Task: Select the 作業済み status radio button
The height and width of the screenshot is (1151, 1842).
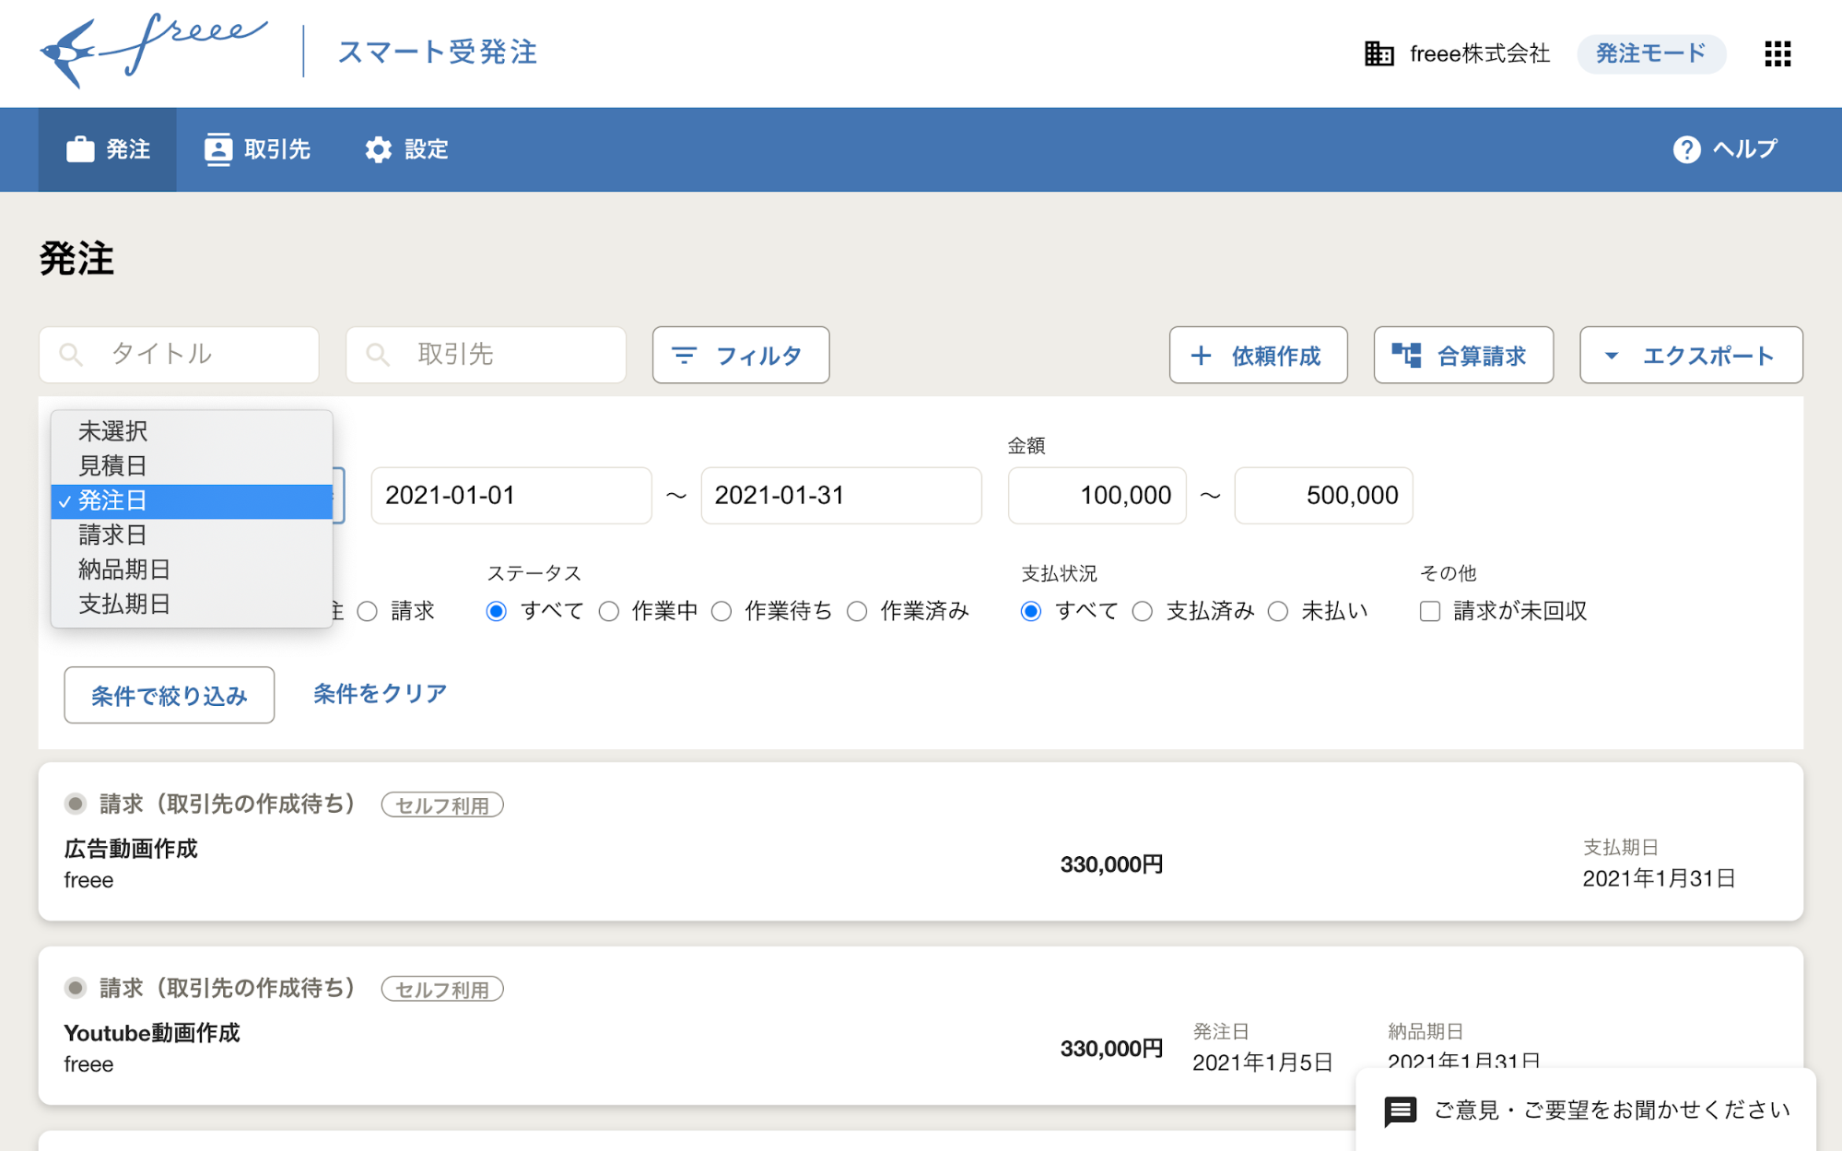Action: (858, 610)
